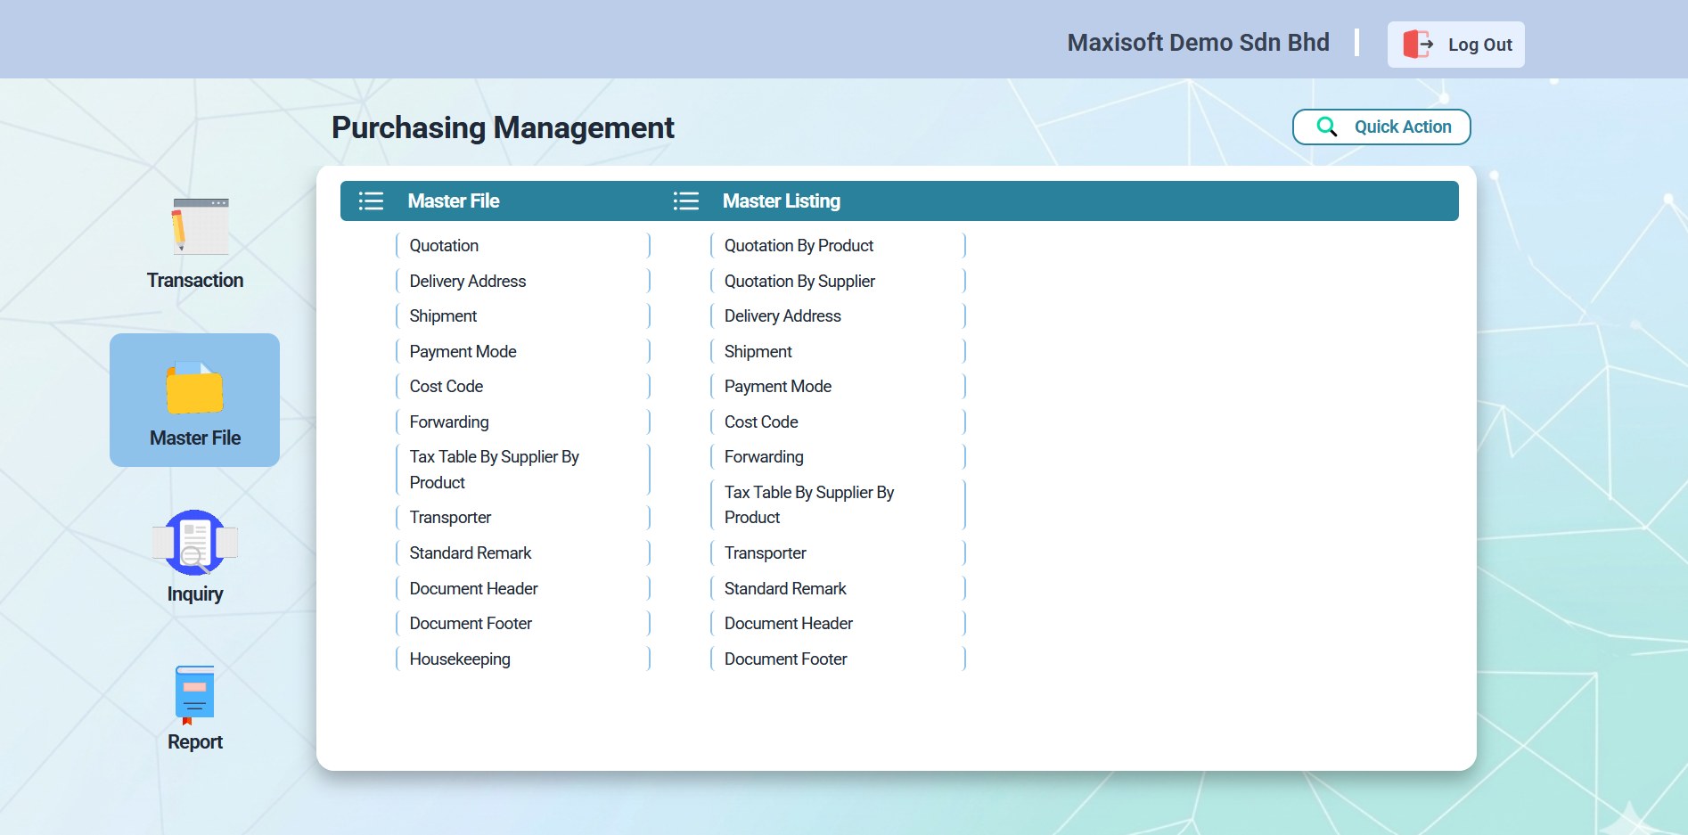Click the Log Out button text
This screenshot has width=1688, height=835.
point(1479,45)
